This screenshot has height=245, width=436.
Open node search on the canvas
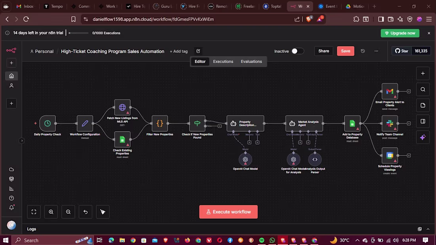point(423,90)
